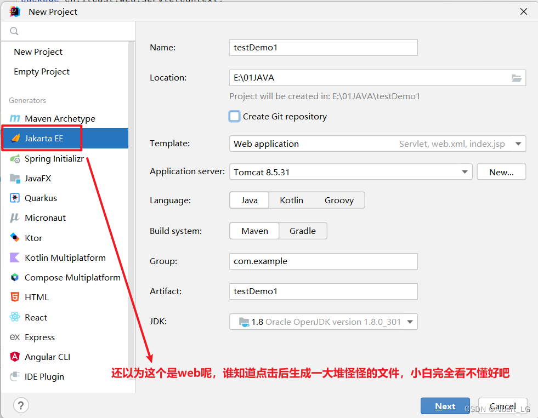Click the Jakarta EE sail icon
This screenshot has width=538, height=418.
[15, 139]
